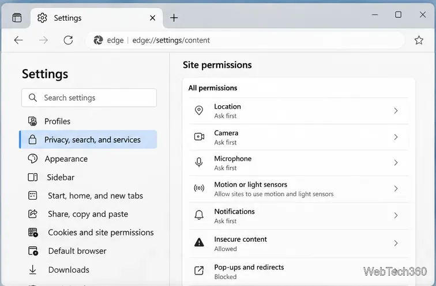The width and height of the screenshot is (436, 286).
Task: Click the Default browser icon
Action: click(x=33, y=251)
